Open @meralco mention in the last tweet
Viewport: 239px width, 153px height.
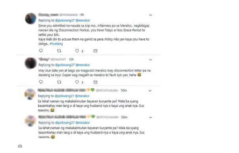pyautogui.click(x=82, y=123)
